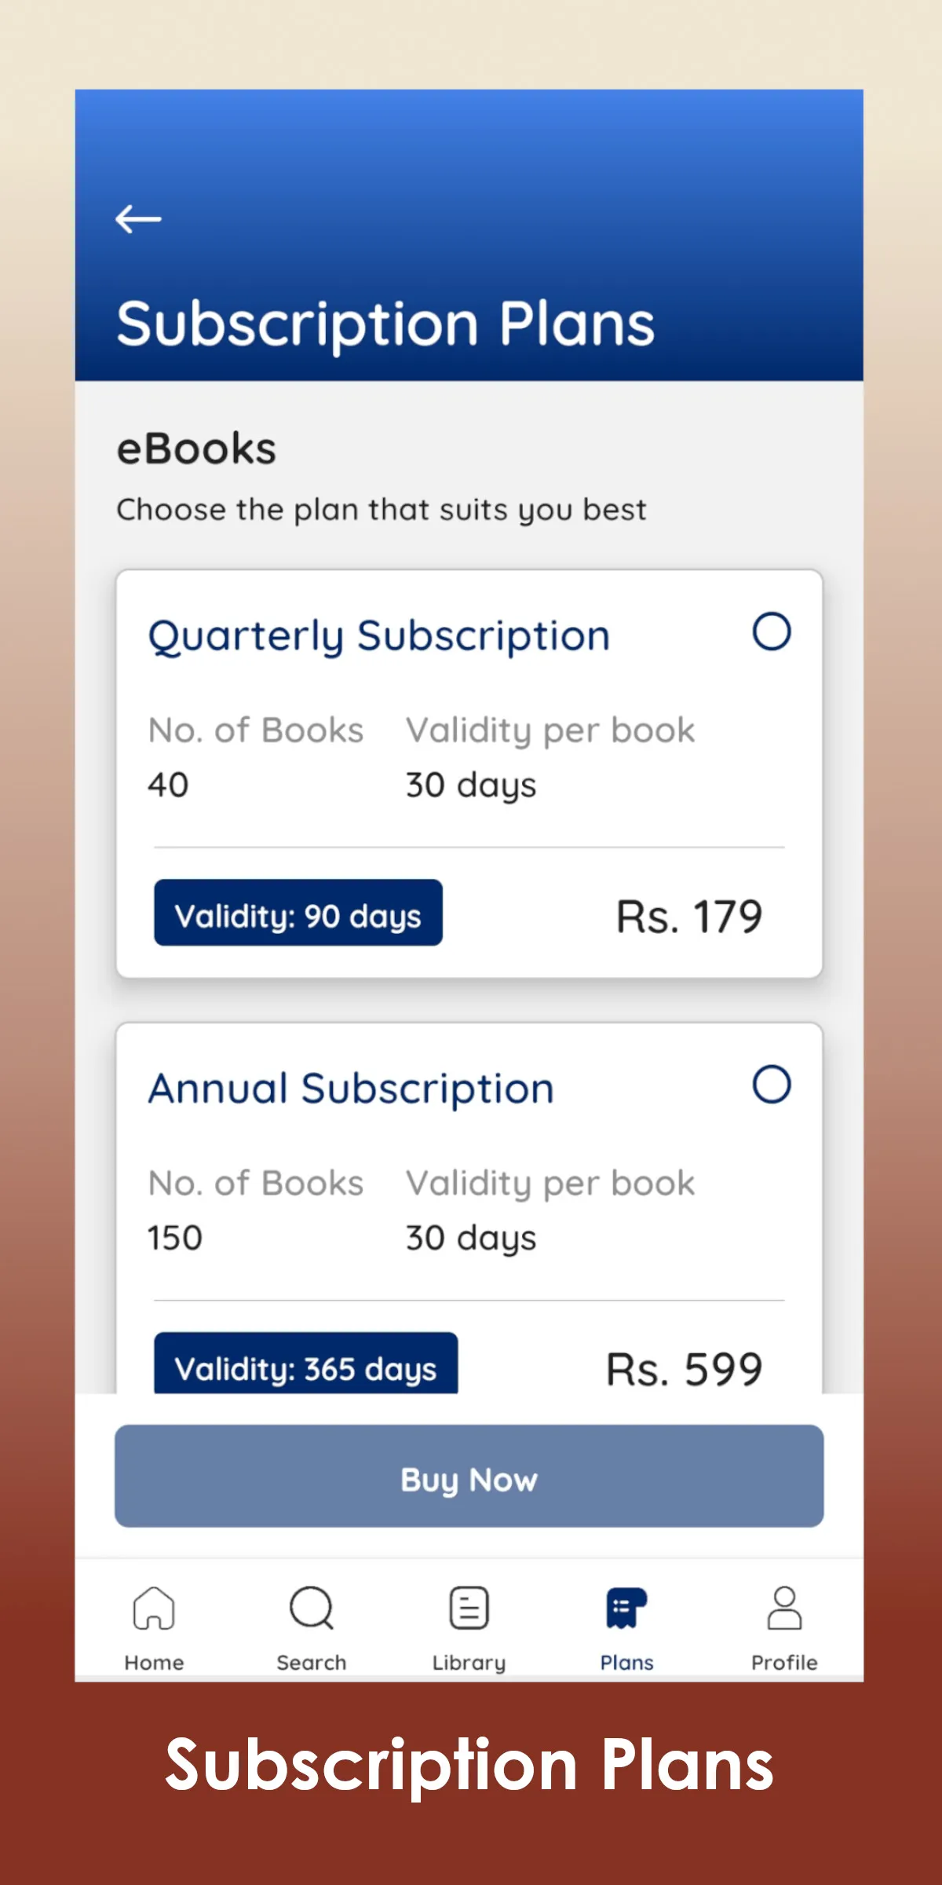Tap the Buy Now button

(469, 1478)
